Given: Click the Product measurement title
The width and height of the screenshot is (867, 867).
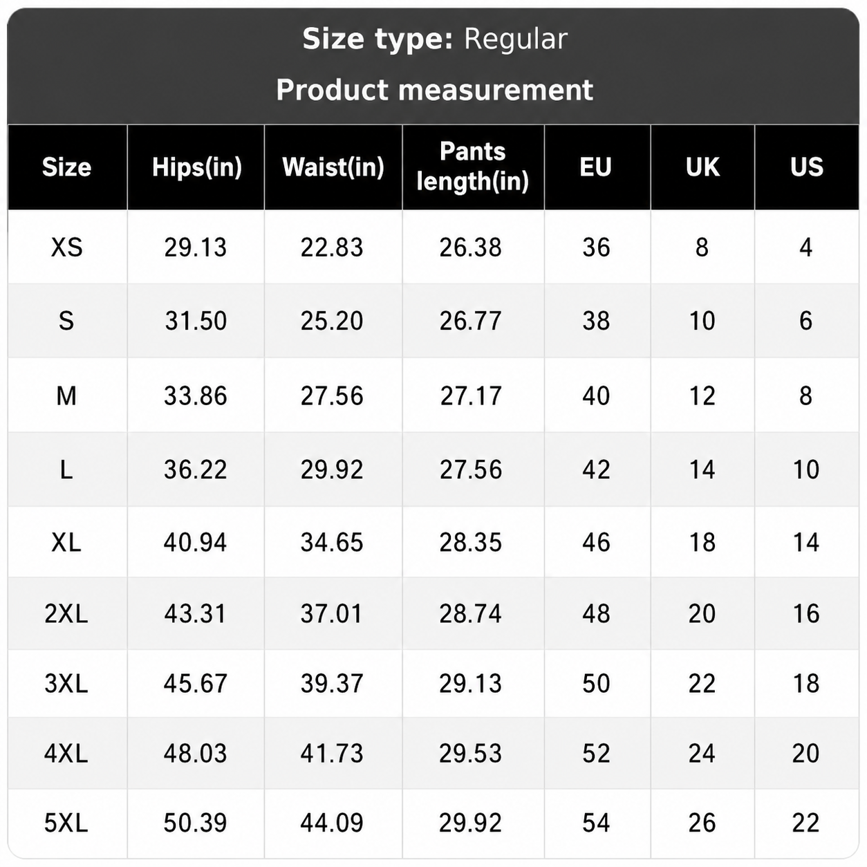Looking at the screenshot, I should [435, 90].
